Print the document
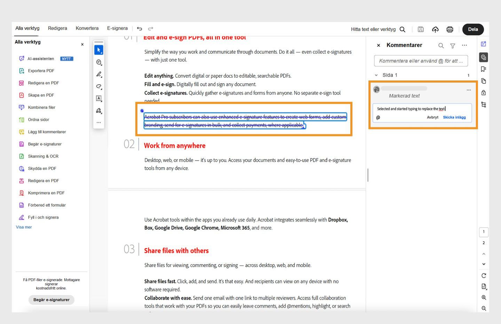501x324 pixels. click(x=450, y=29)
